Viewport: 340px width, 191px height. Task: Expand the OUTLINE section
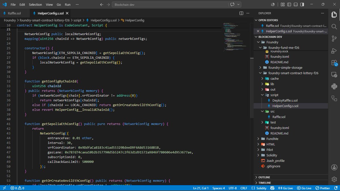[x=291, y=177]
